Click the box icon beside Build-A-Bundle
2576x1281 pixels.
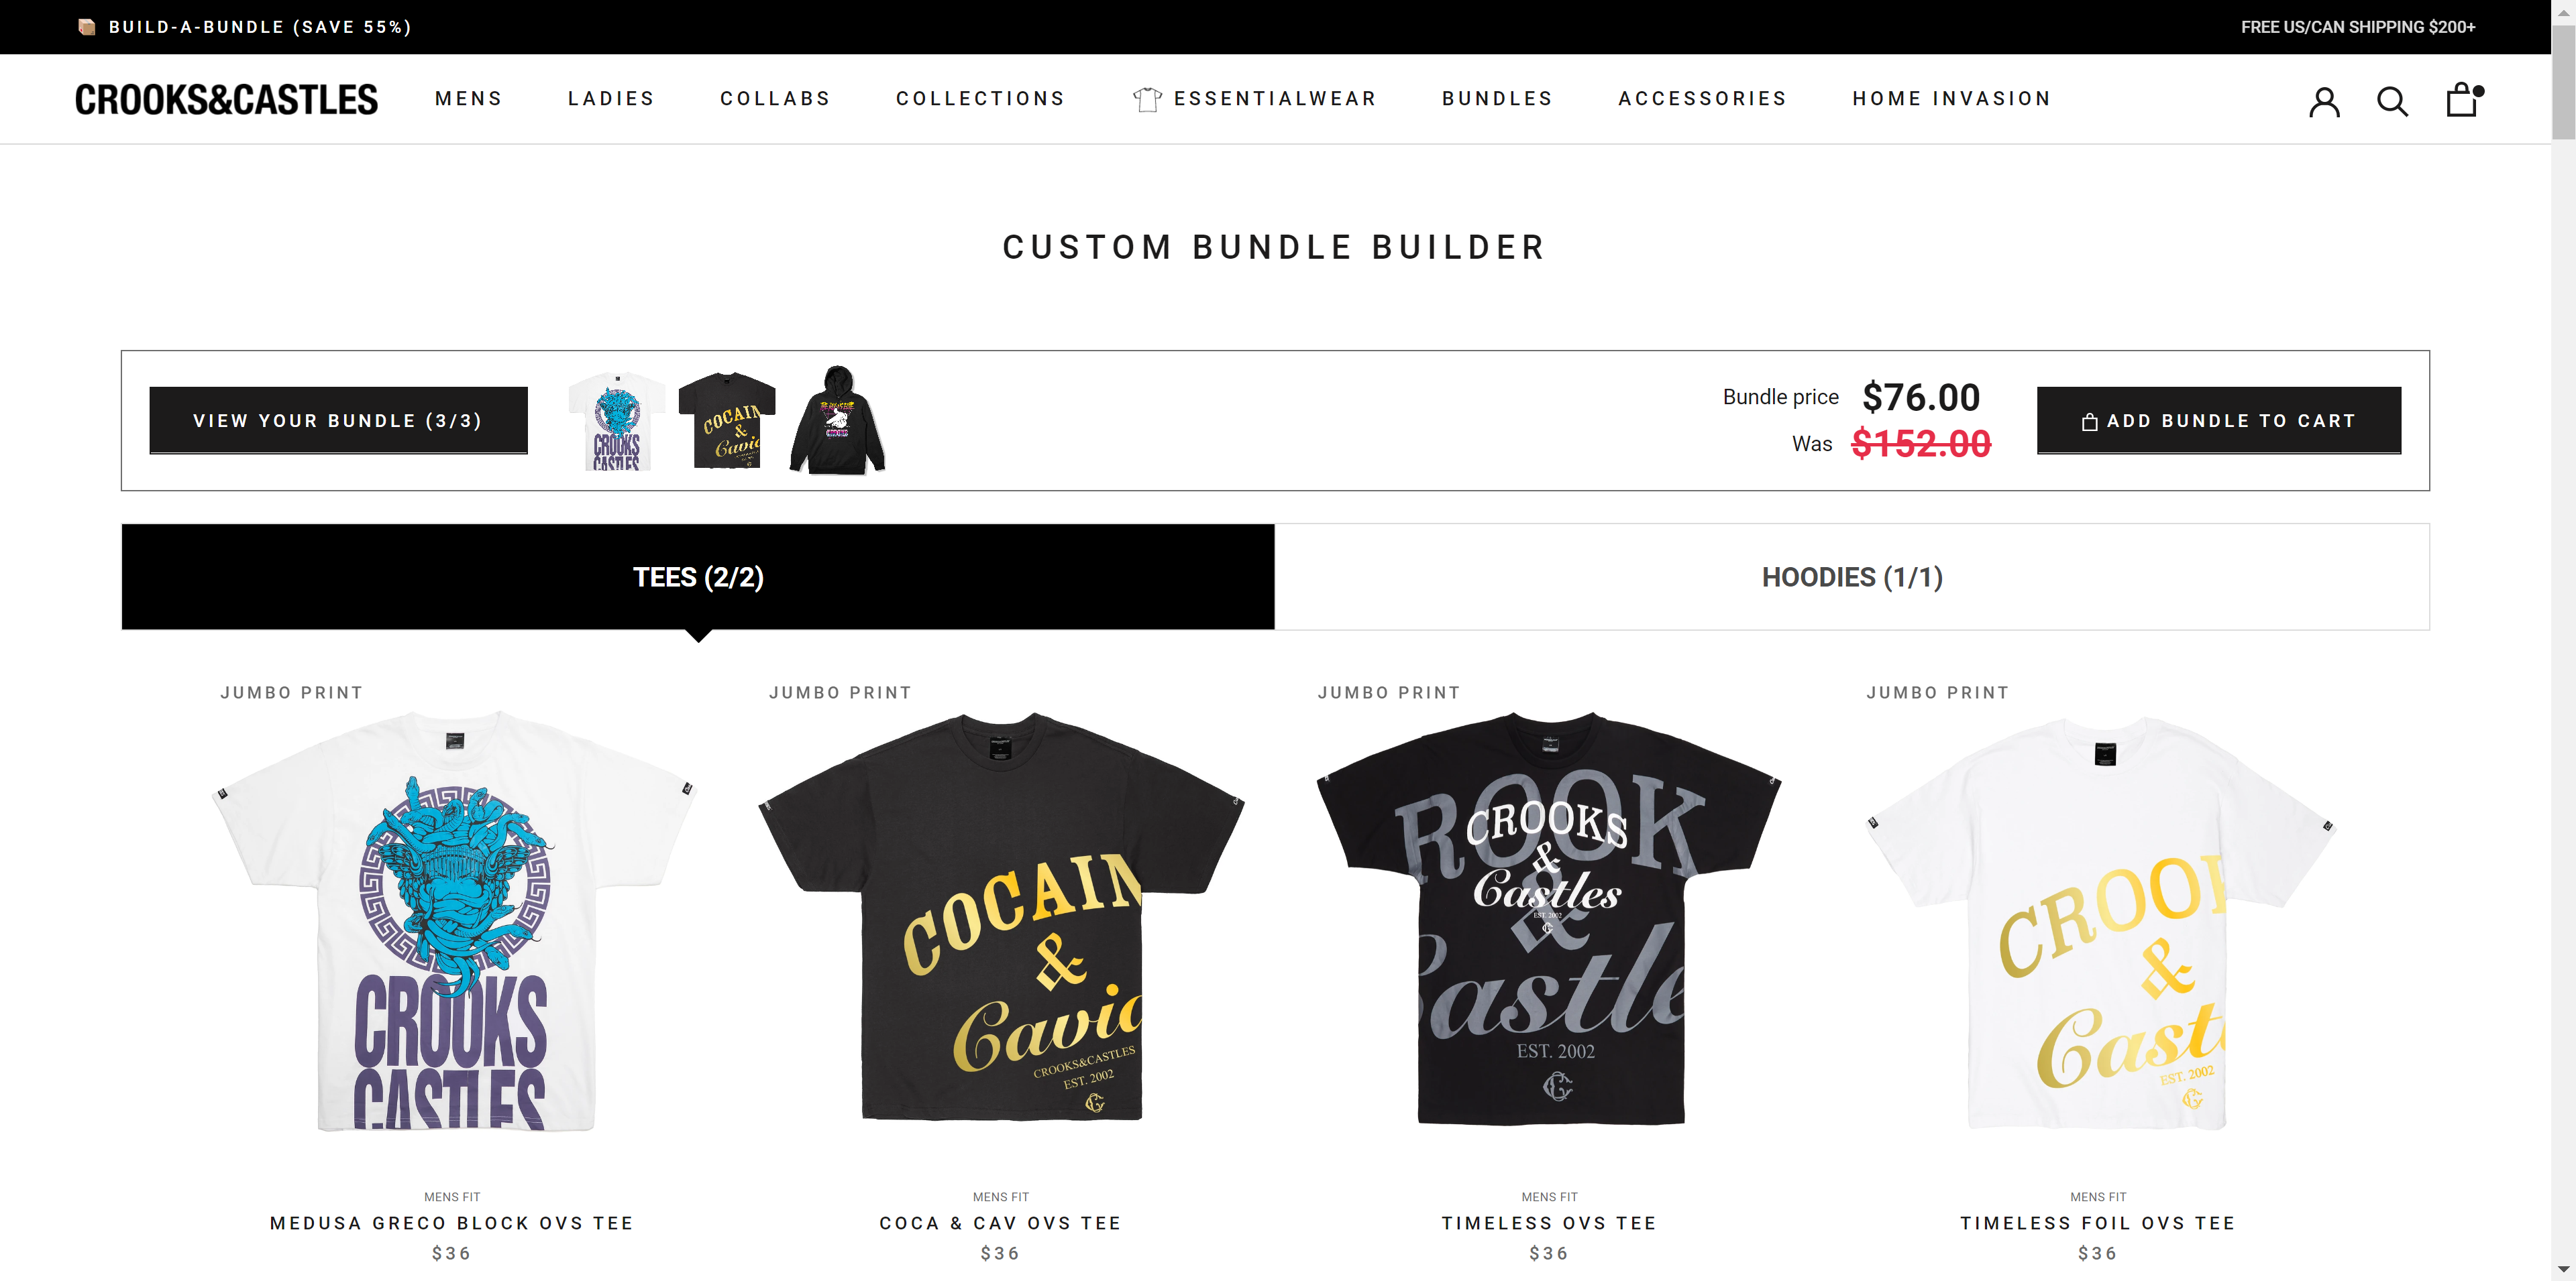pos(87,27)
